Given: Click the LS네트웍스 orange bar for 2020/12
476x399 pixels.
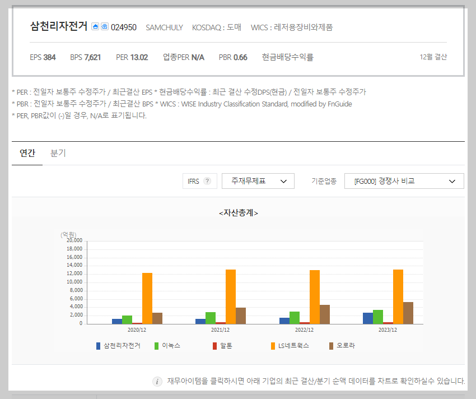Looking at the screenshot, I should [x=147, y=299].
